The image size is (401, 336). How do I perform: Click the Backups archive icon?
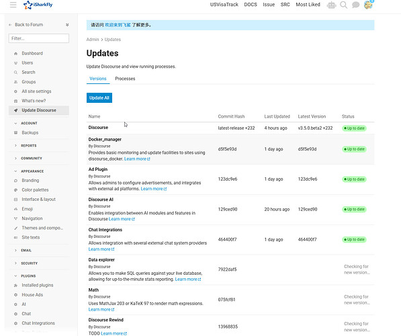coord(15,132)
